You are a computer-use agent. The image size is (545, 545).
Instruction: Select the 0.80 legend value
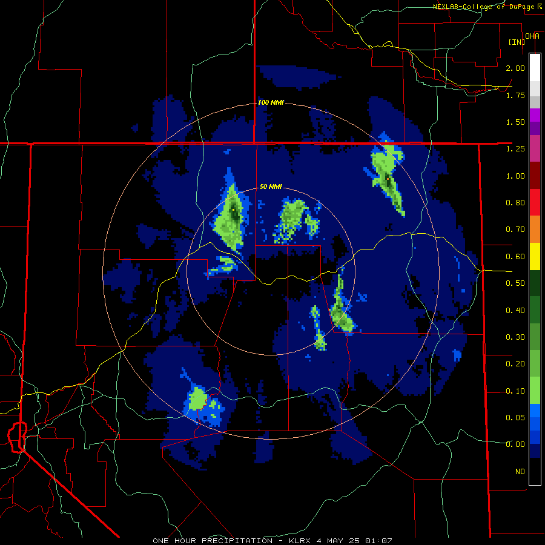tap(515, 203)
